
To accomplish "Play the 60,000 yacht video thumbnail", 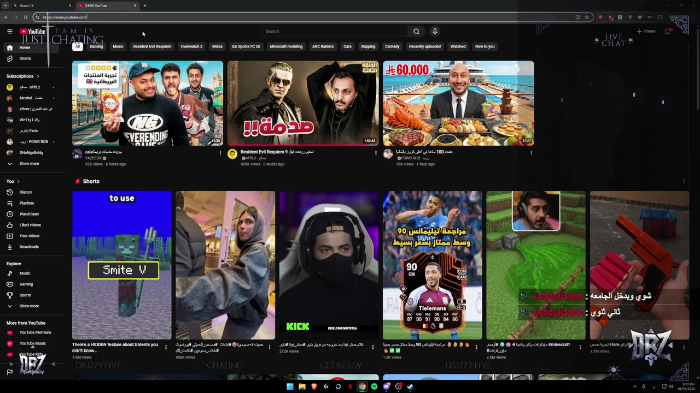I will coord(458,103).
